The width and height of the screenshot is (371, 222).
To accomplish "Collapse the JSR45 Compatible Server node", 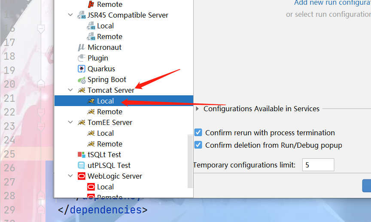I will (70, 15).
